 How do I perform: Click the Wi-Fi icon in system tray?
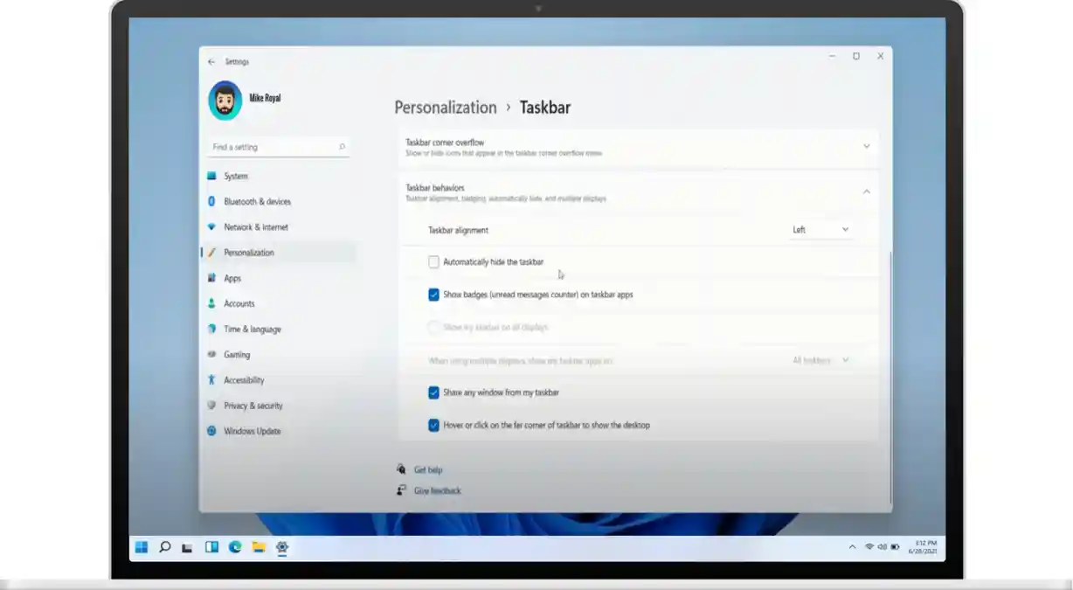[x=869, y=546]
